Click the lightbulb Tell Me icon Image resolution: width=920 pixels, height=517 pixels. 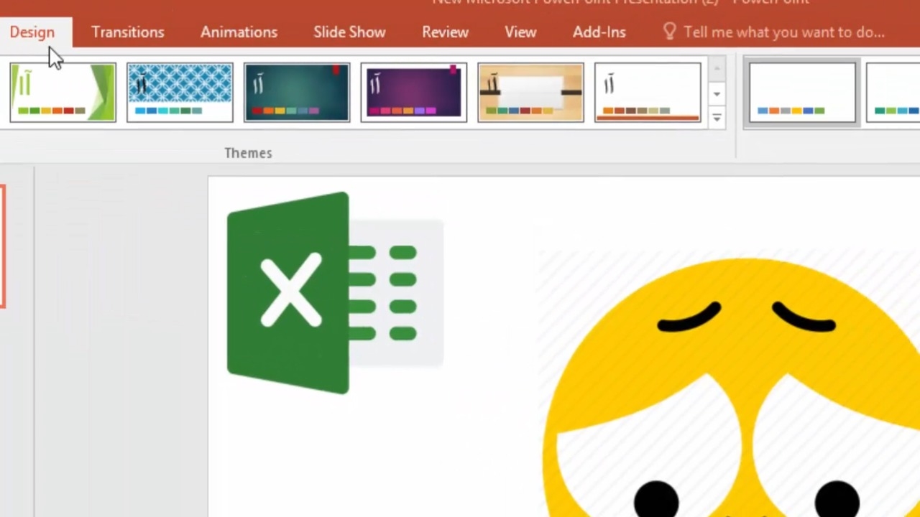(669, 32)
